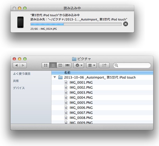Select IMG_0007.PNG
Screen dimensions: 159x146
point(102,113)
